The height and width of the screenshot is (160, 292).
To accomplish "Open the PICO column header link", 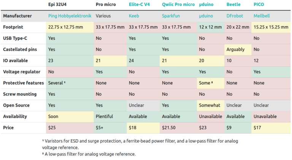I will [x=259, y=5].
